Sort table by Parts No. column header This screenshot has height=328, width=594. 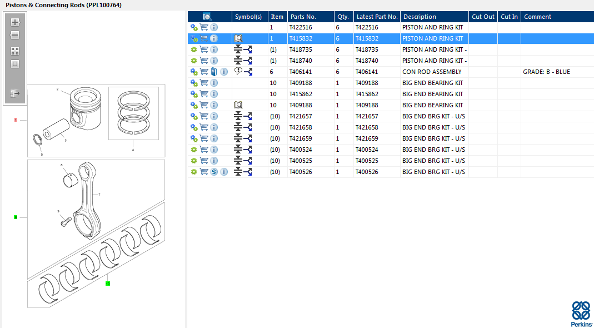click(303, 17)
